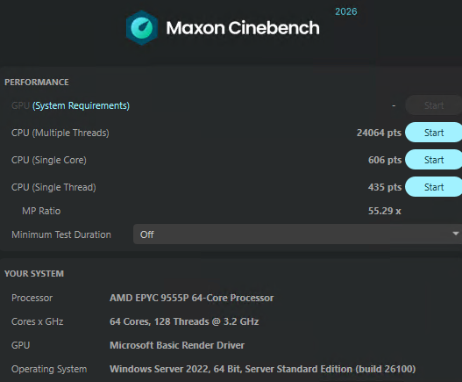Select the 24064 pts multi-thread score
The image size is (462, 382).
click(379, 133)
